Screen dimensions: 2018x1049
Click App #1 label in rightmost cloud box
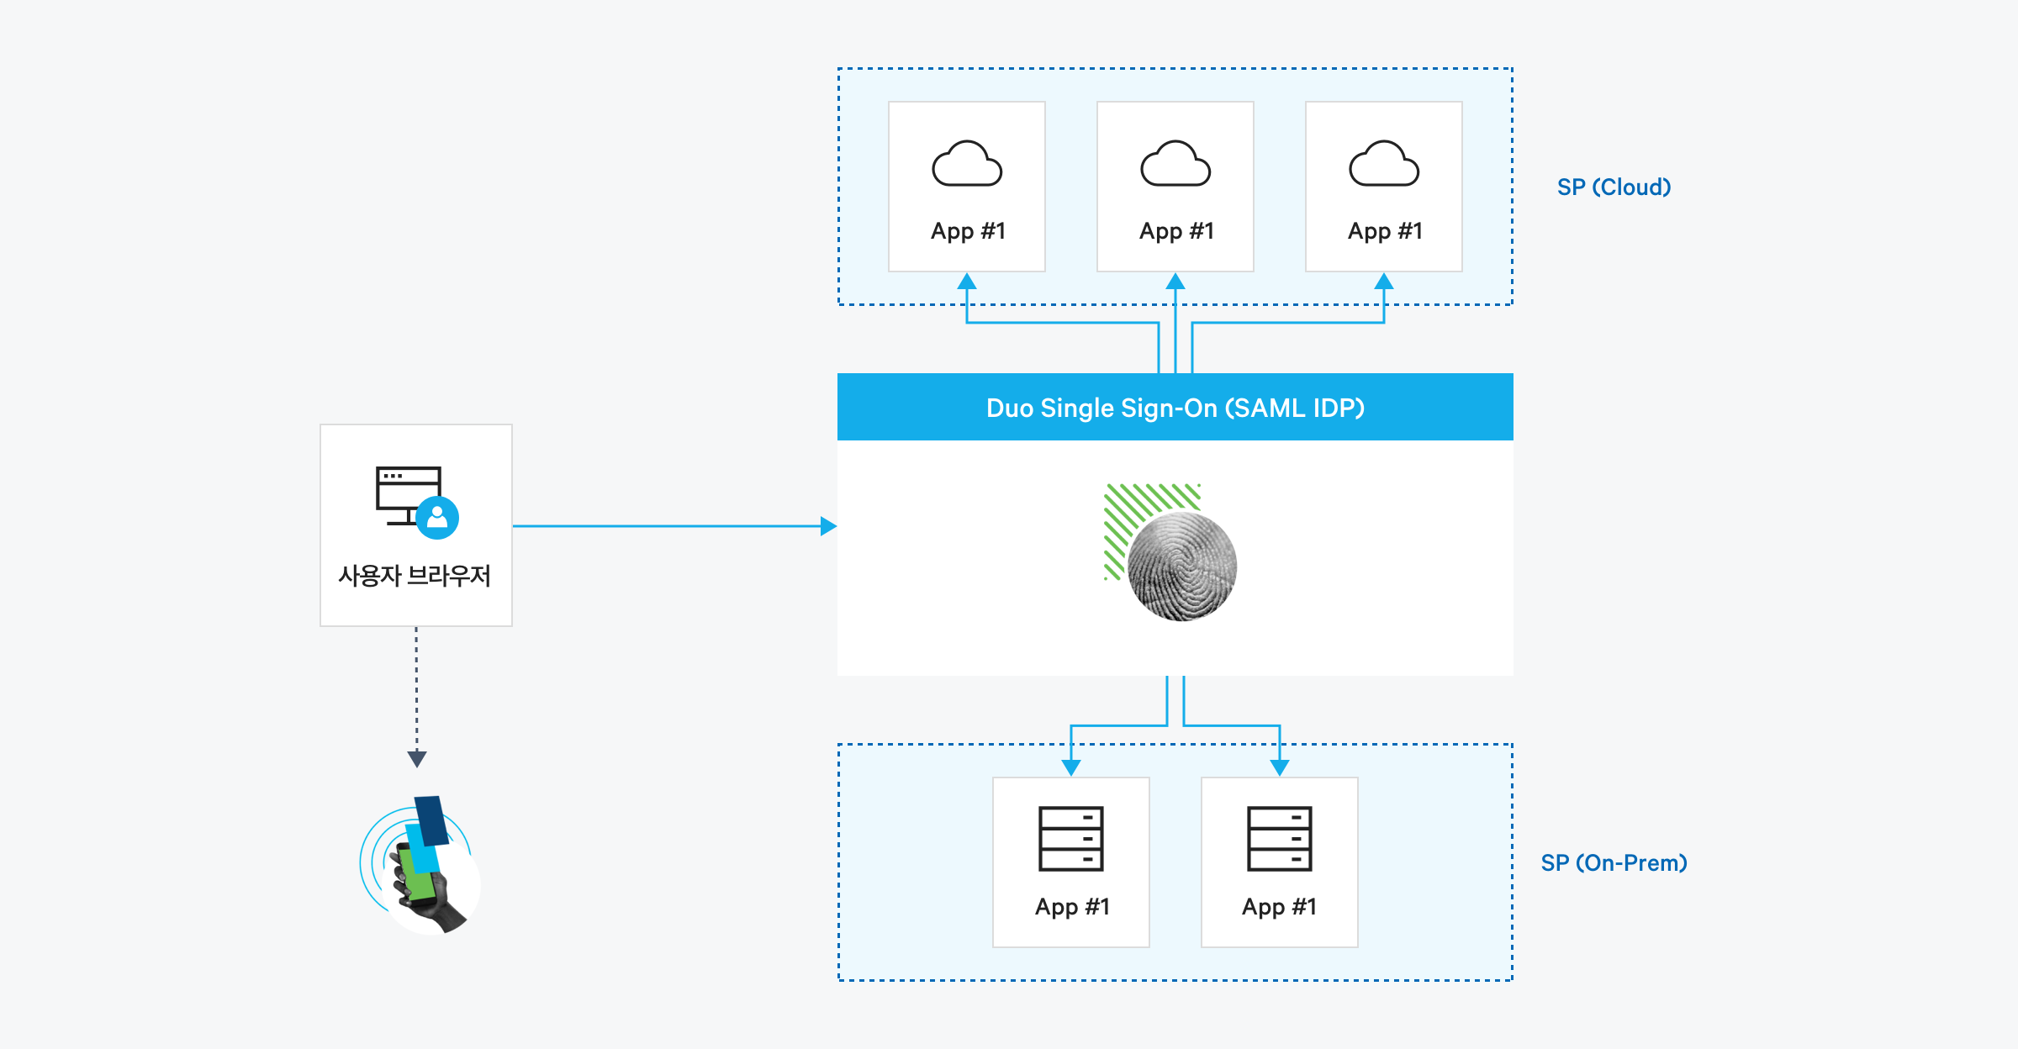coord(1384,230)
